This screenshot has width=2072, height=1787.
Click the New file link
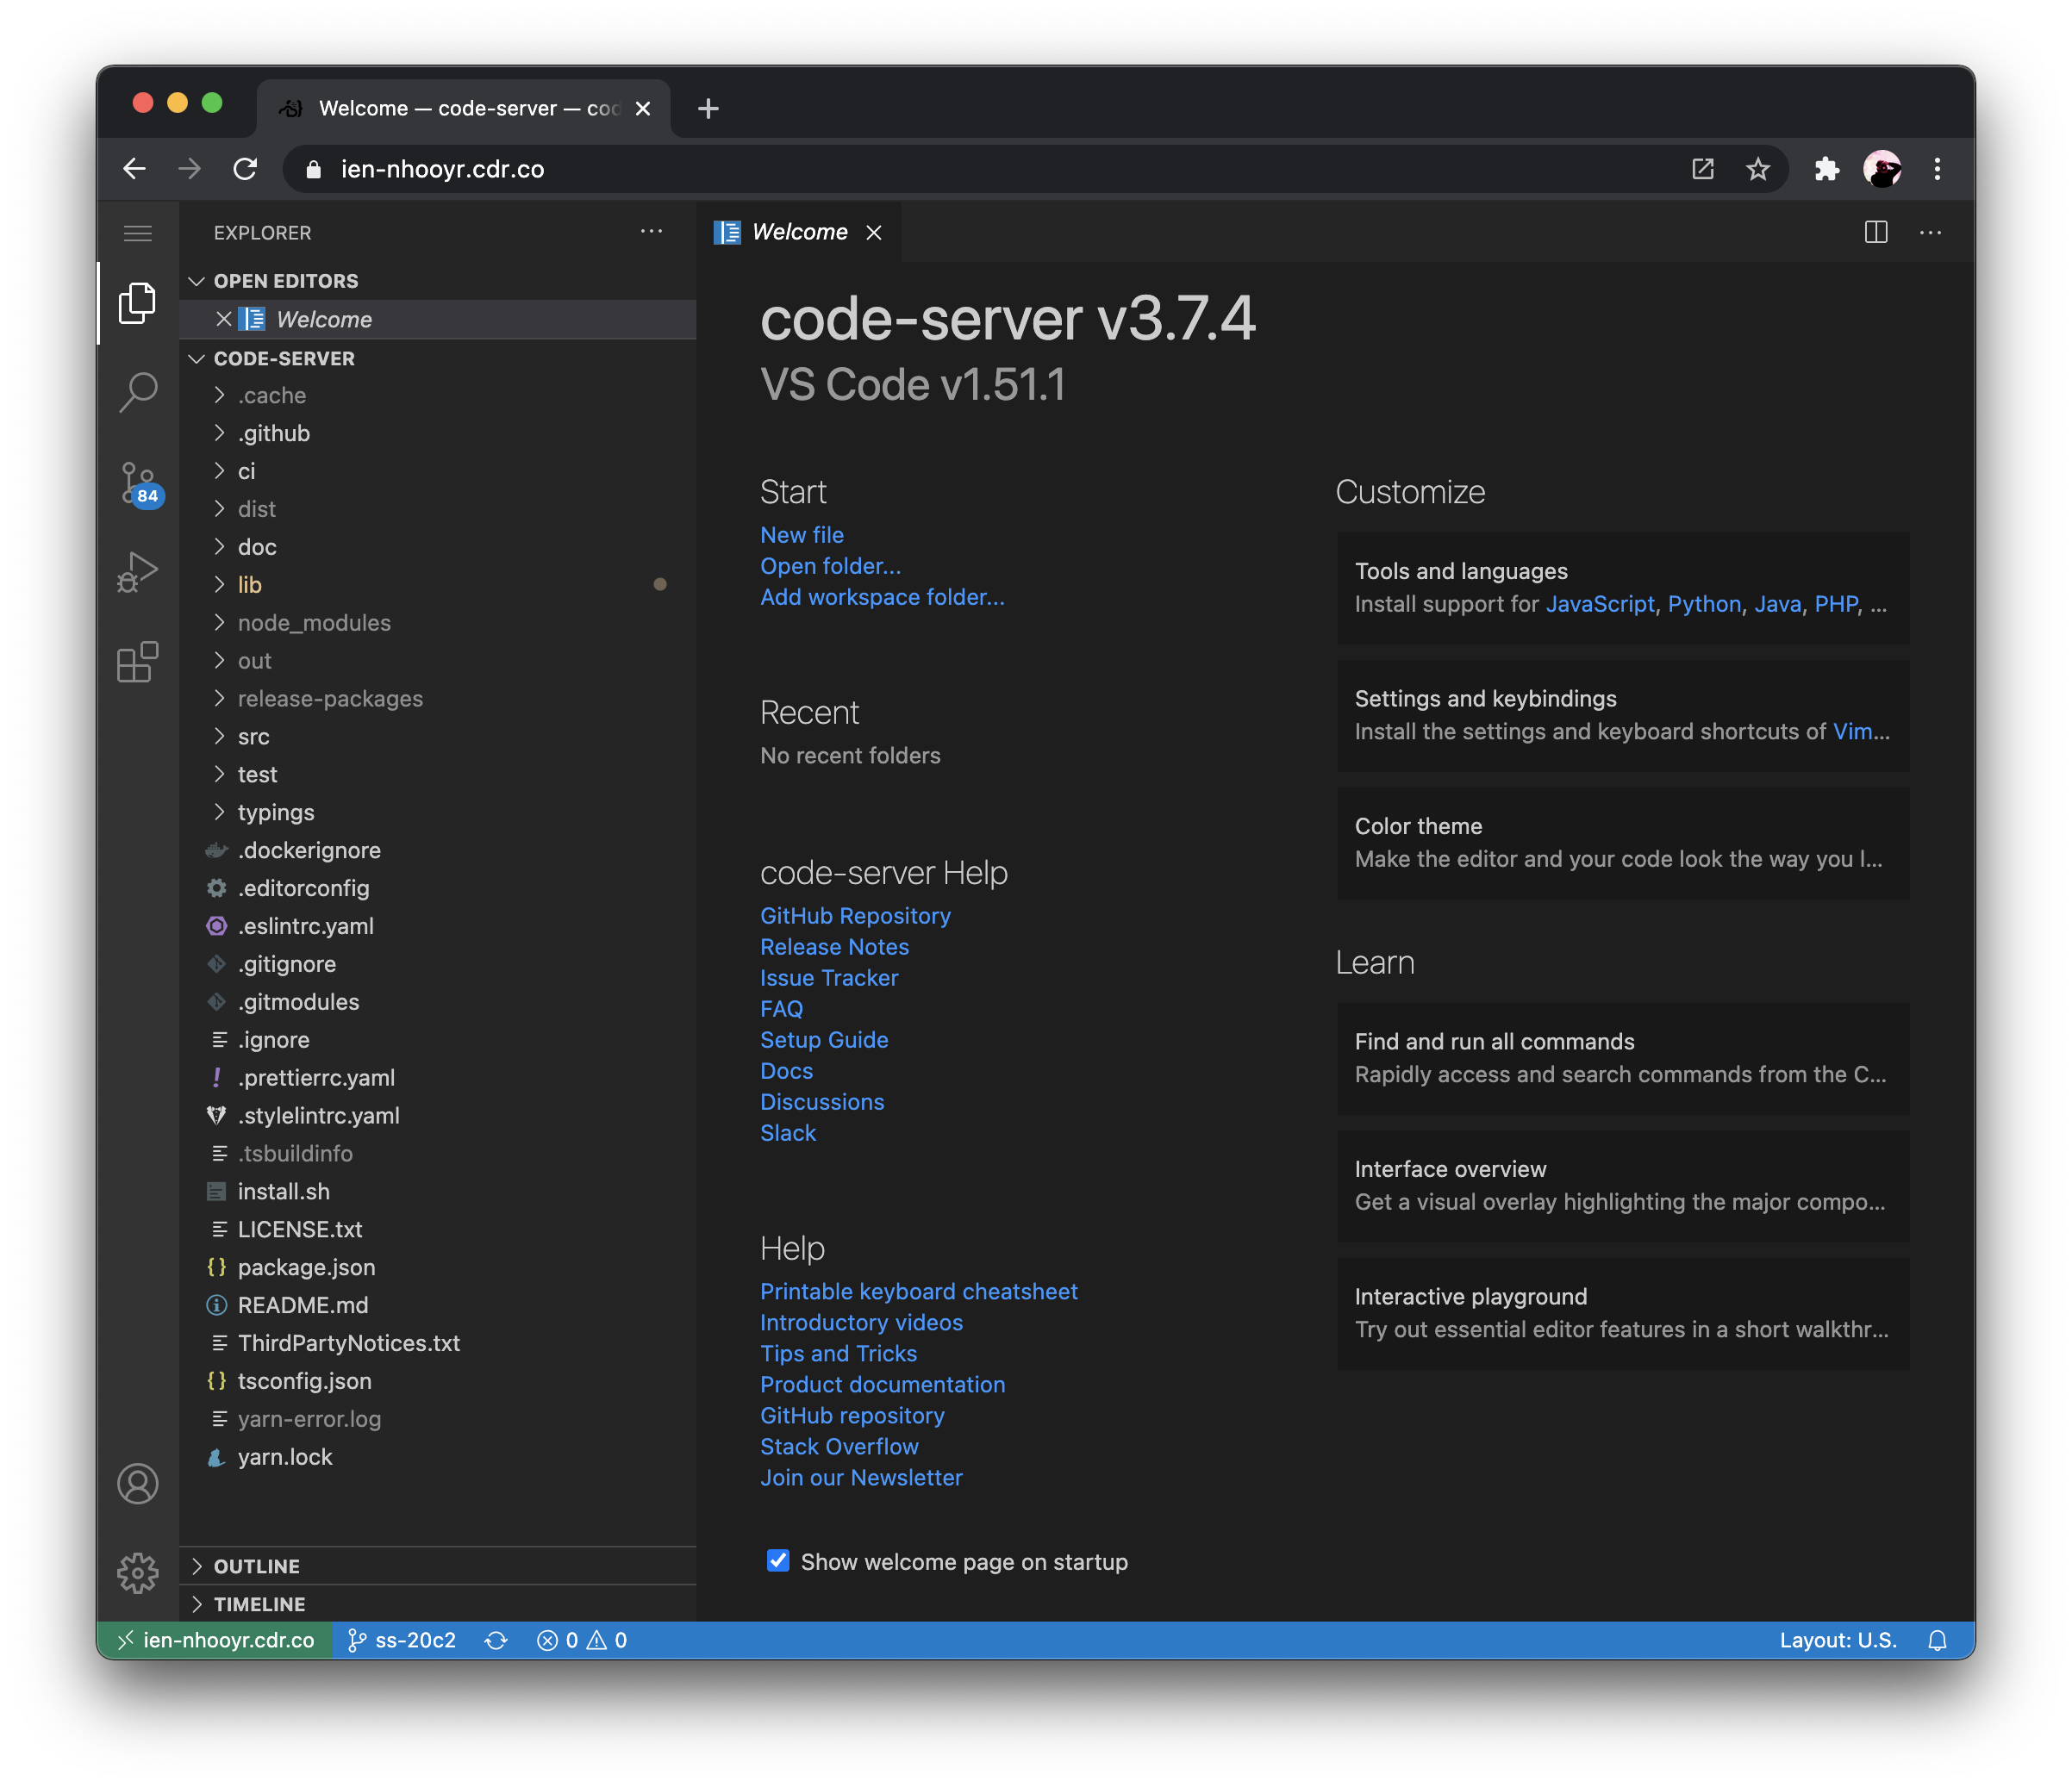[x=800, y=535]
